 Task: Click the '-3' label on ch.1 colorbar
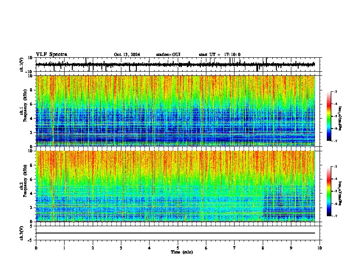point(335,91)
